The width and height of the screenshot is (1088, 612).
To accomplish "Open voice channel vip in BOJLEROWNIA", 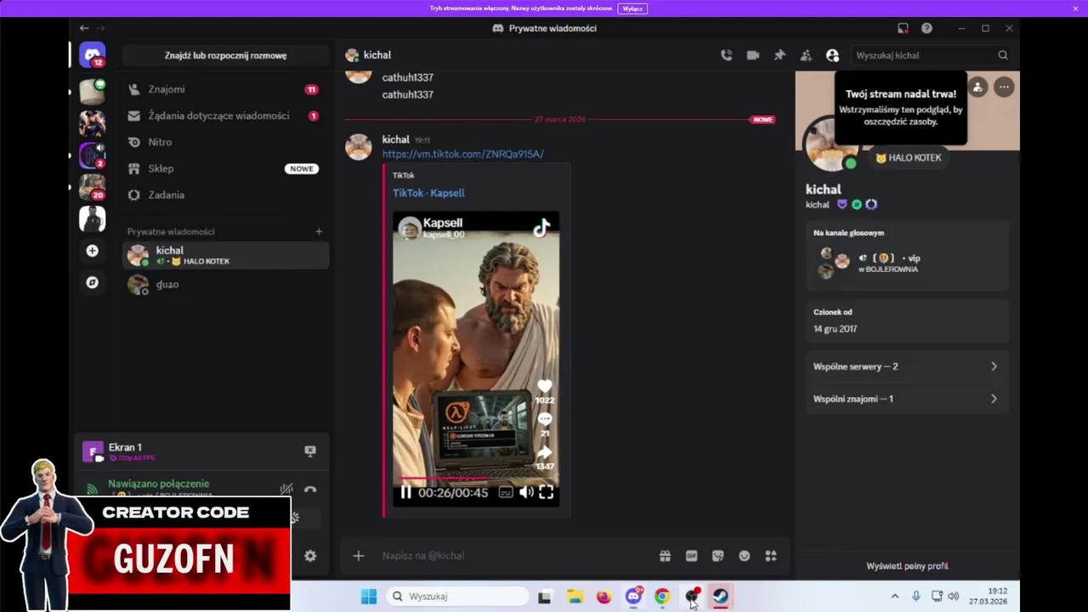I will pos(906,263).
